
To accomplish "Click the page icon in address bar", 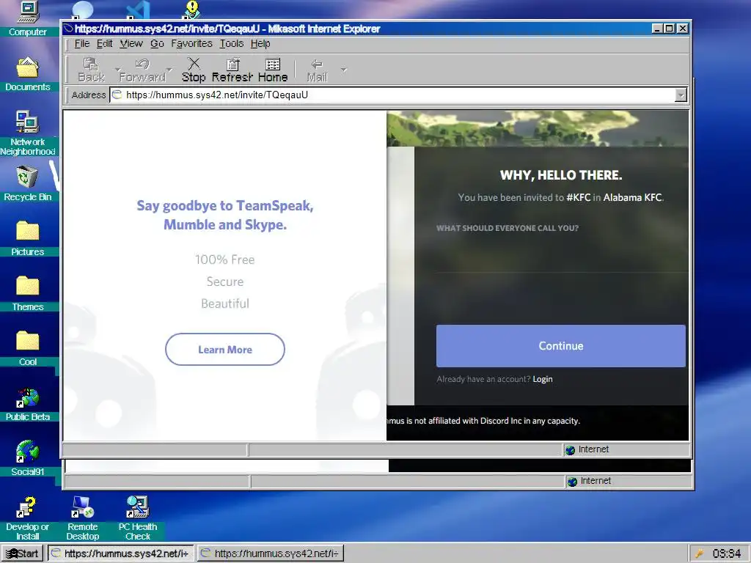I will [117, 95].
